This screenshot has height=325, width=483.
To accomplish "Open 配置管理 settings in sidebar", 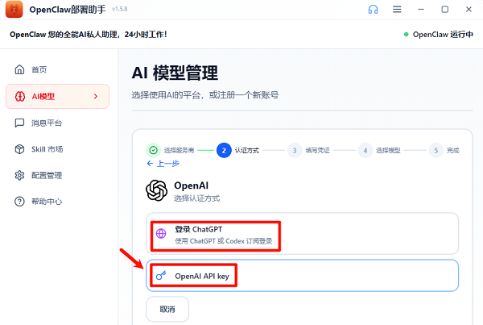I will [x=57, y=175].
